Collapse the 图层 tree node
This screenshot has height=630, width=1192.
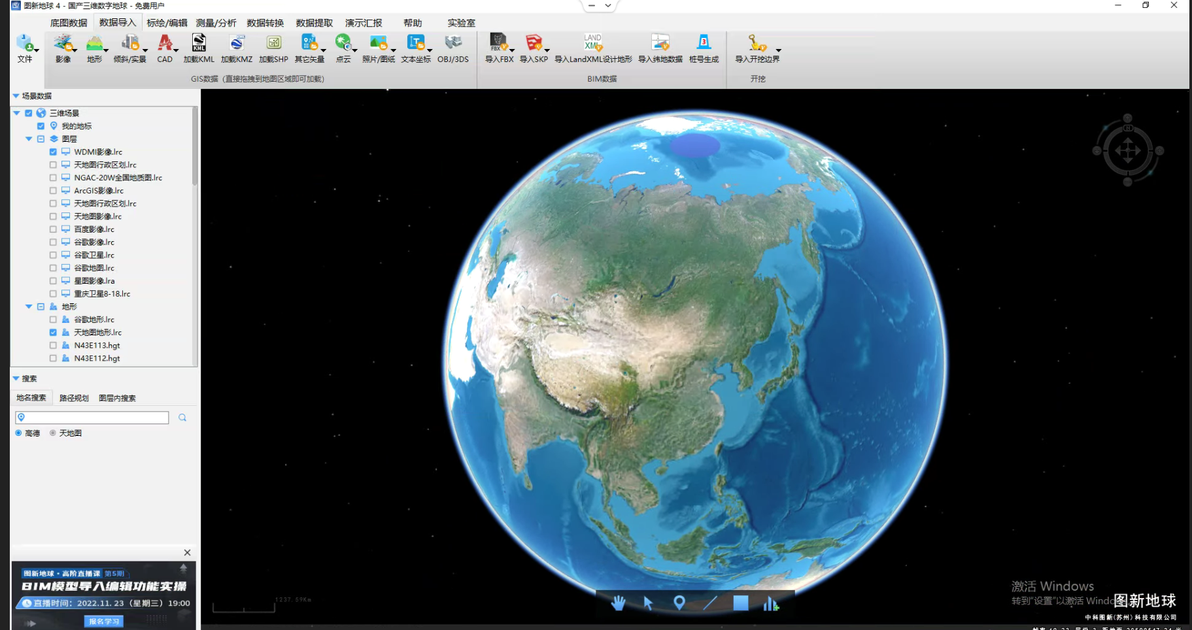29,139
